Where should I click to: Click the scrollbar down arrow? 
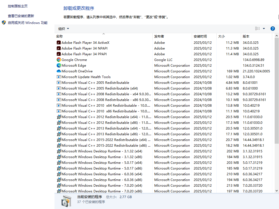pyautogui.click(x=277, y=191)
